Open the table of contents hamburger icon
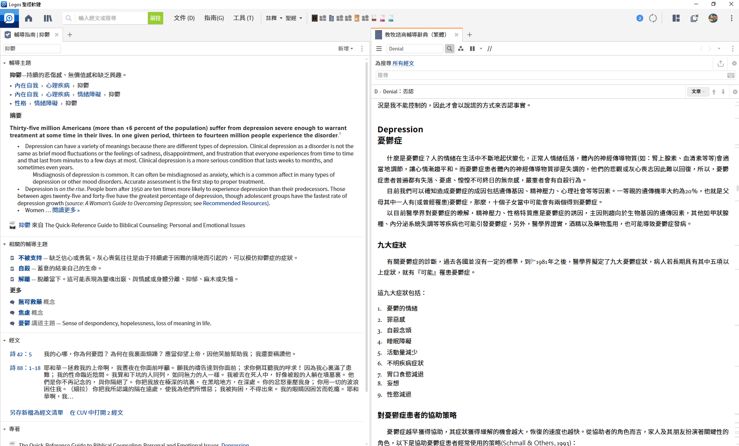 [x=379, y=49]
